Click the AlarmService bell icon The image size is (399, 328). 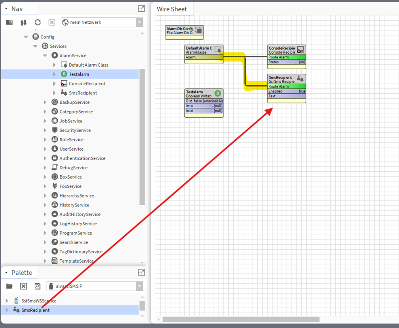tap(54, 55)
